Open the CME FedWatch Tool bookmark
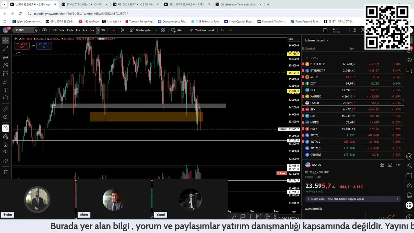The image size is (414, 233). pyautogui.click(x=205, y=22)
